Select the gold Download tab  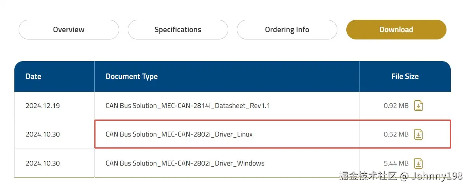click(x=396, y=30)
